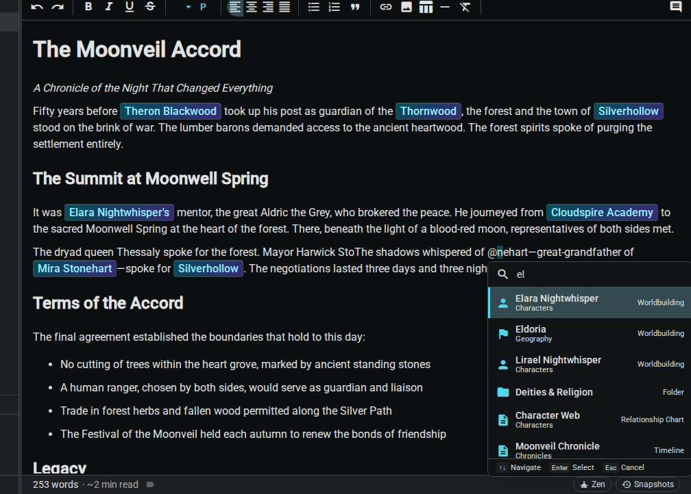Image resolution: width=691 pixels, height=494 pixels.
Task: Open the Silverhollow link in first paragraph
Action: tap(629, 112)
